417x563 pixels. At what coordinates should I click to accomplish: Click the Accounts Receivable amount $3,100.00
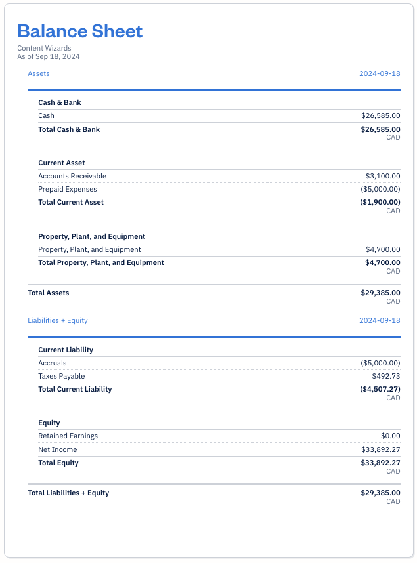coord(382,176)
